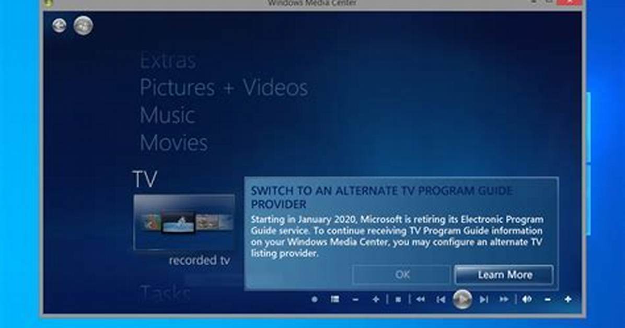Choose Music from the main menu
Screen dimensions: 625x328
(x=167, y=115)
